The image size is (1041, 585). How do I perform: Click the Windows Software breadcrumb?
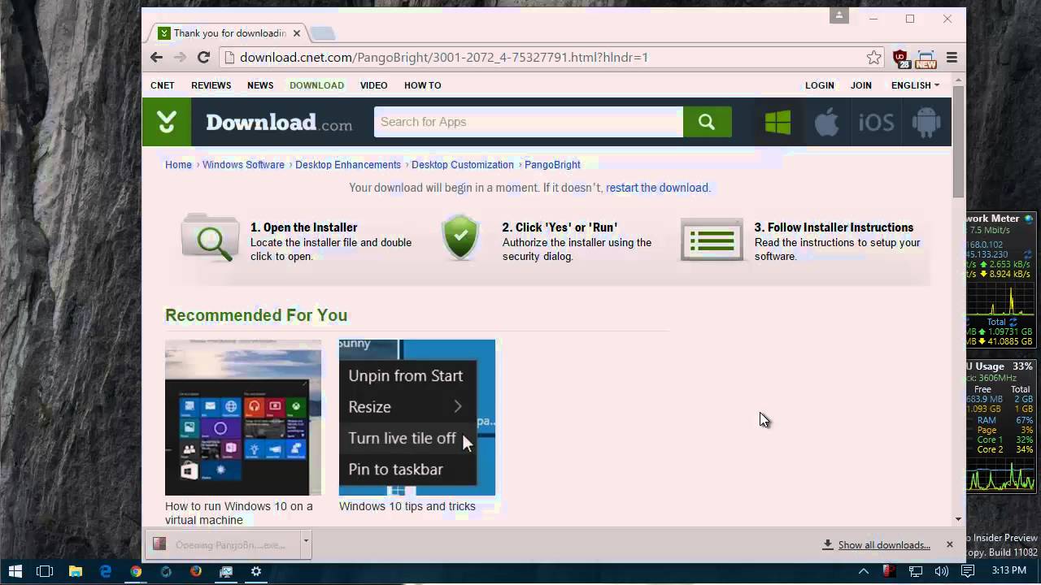243,165
